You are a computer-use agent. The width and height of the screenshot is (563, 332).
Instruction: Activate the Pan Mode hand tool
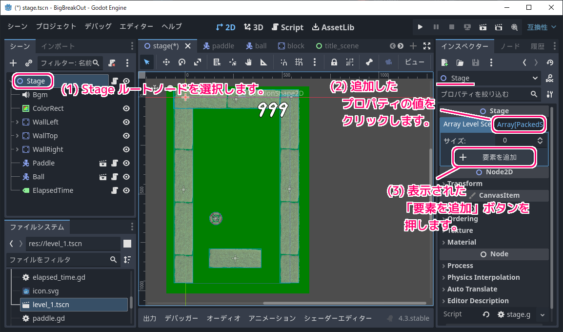tap(248, 62)
